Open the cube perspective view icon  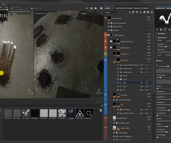[x=91, y=8]
